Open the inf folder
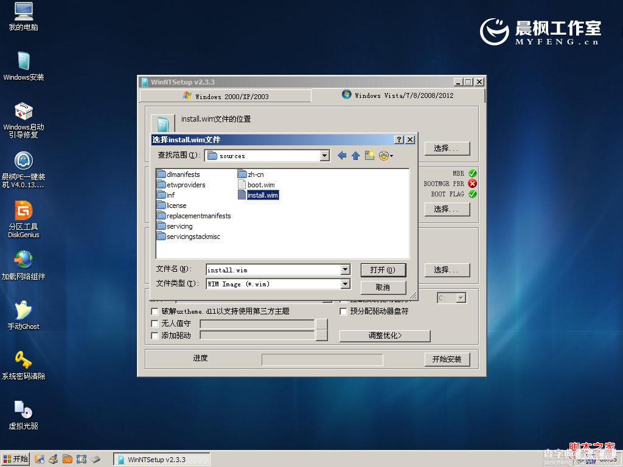Image resolution: width=623 pixels, height=467 pixels. [166, 195]
